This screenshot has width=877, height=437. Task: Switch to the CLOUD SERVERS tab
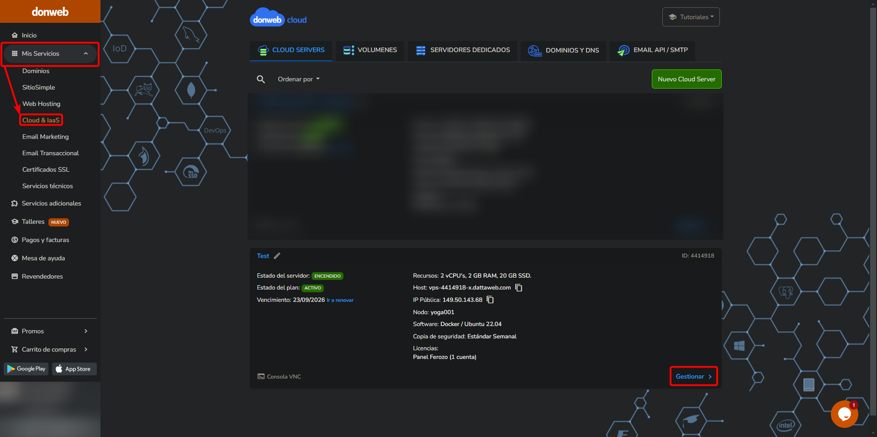coord(291,50)
